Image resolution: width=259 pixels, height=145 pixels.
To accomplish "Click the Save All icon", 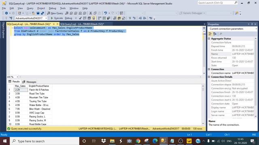I will 42,13.
